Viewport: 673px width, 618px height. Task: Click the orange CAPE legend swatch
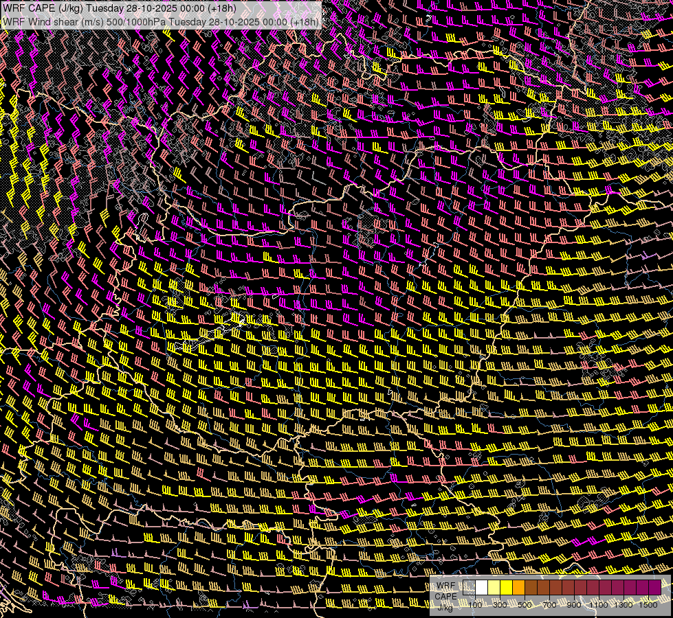[x=518, y=588]
